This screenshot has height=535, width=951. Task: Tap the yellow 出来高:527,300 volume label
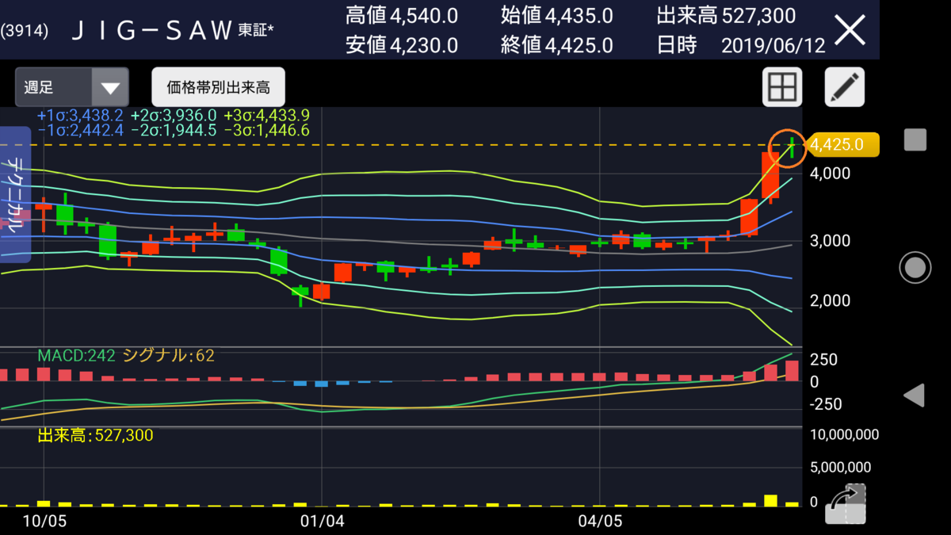[96, 435]
